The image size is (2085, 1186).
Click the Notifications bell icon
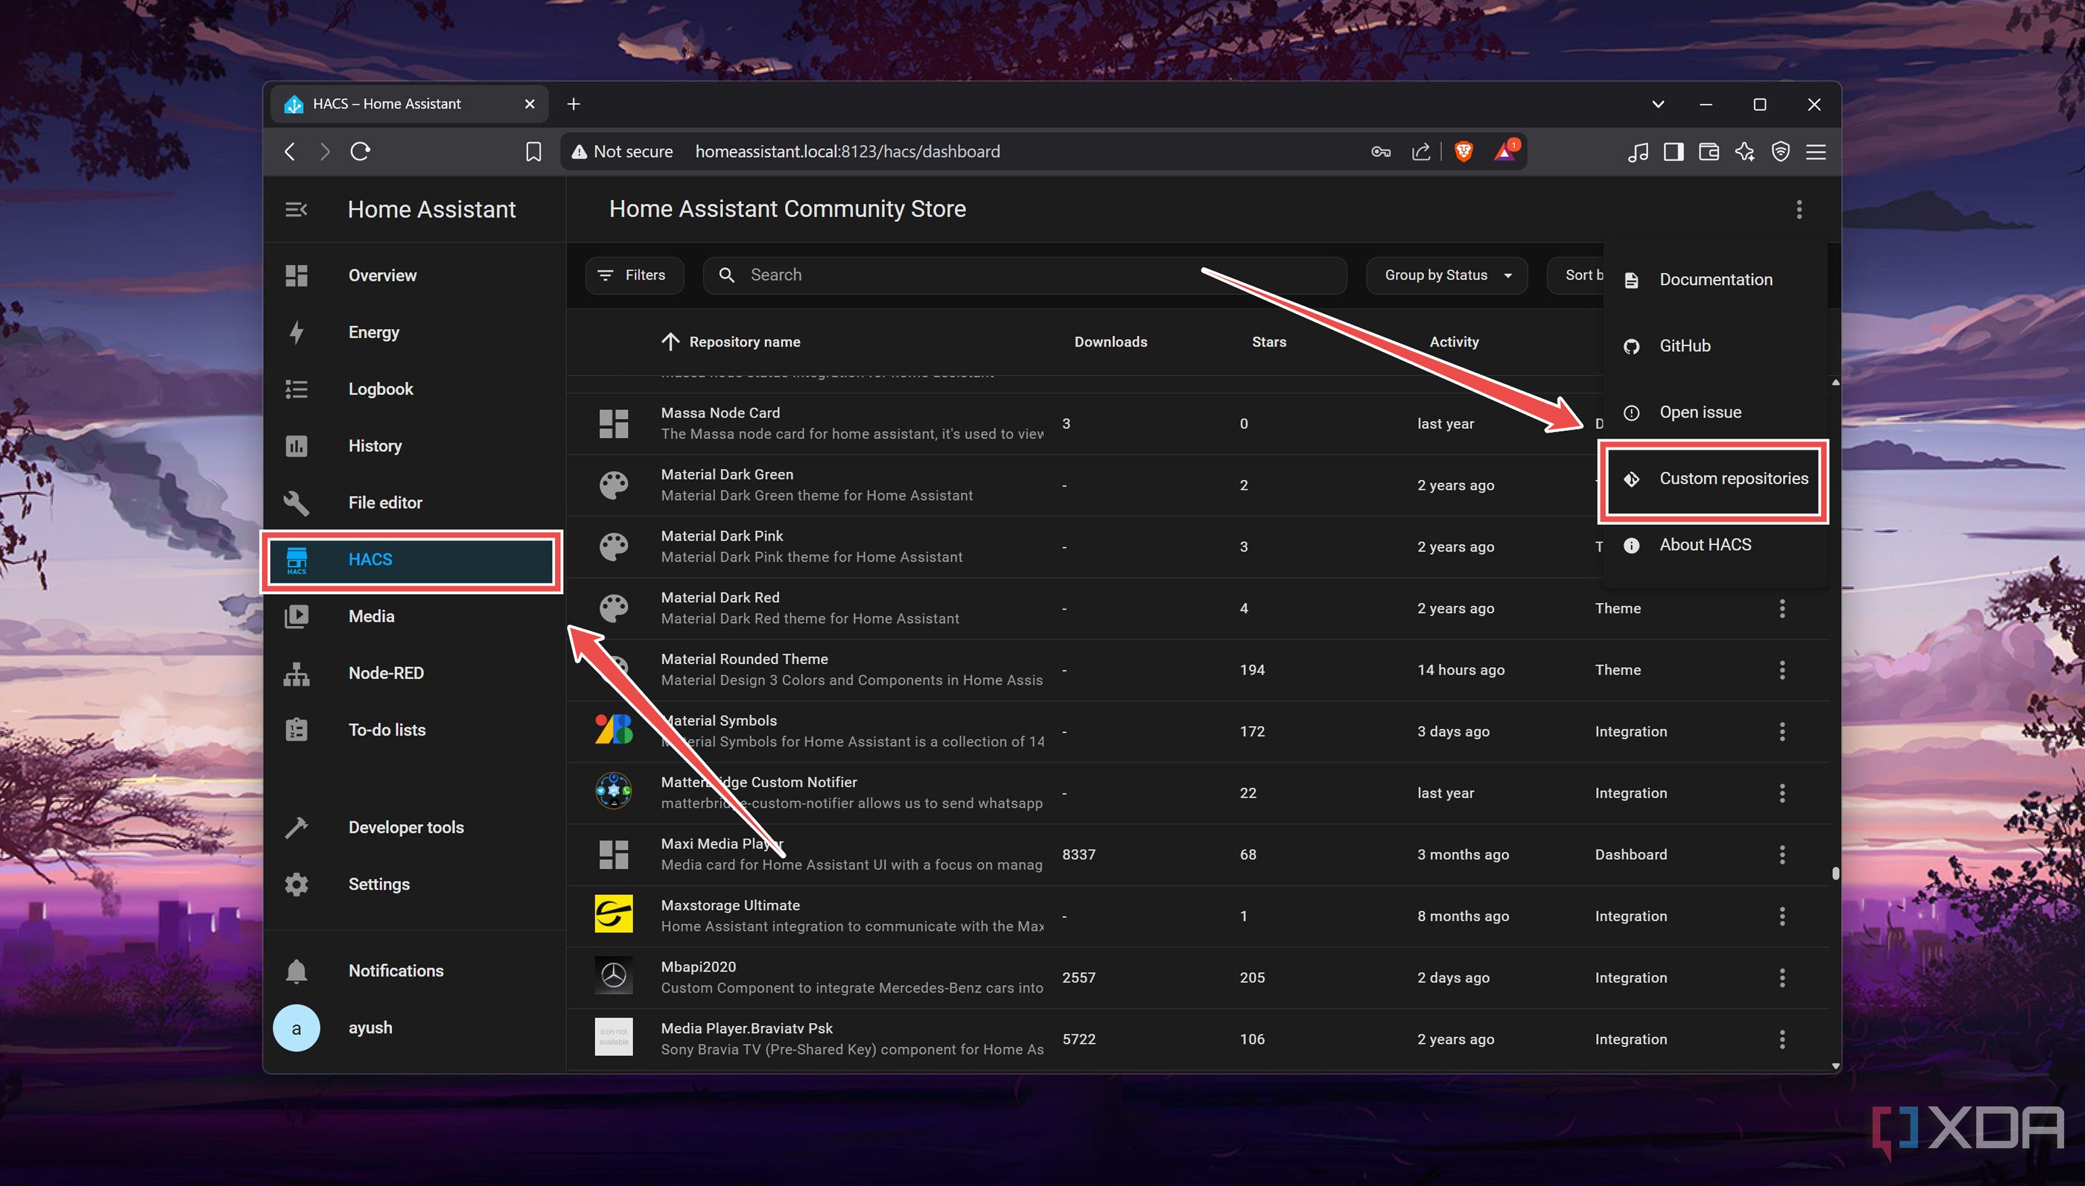click(297, 970)
